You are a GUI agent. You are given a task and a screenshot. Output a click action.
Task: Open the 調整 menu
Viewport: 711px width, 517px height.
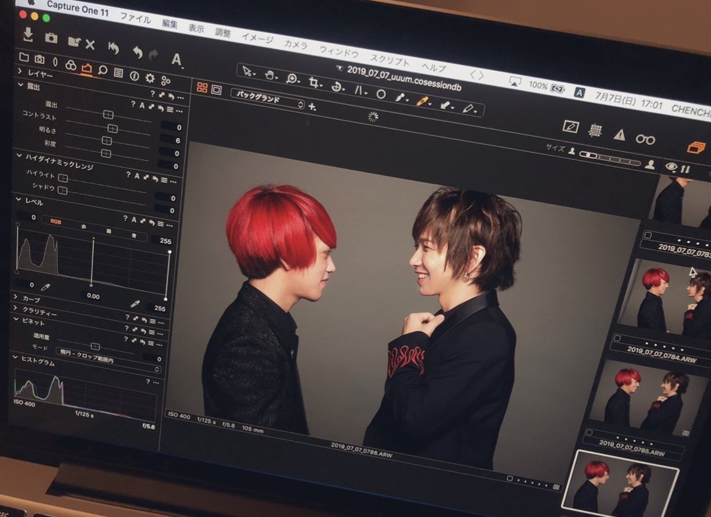[223, 33]
